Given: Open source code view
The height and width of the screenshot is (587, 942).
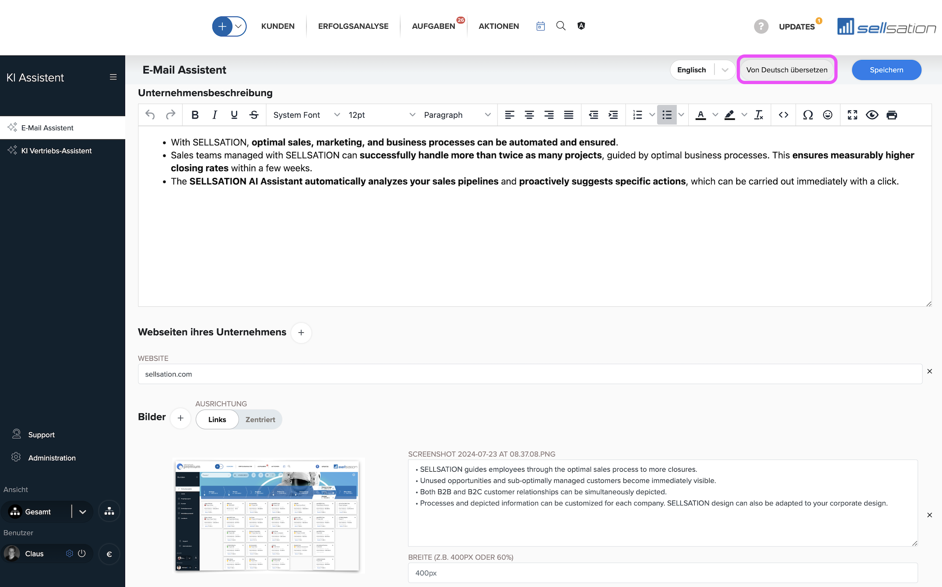Looking at the screenshot, I should 783,115.
